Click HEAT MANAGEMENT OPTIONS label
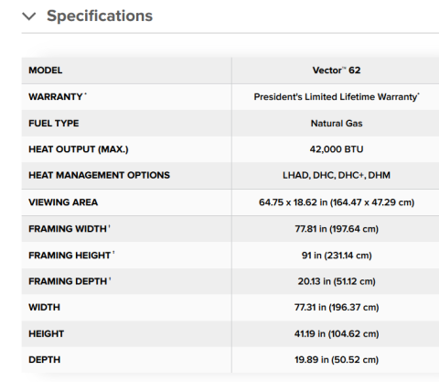The height and width of the screenshot is (382, 439). point(100,175)
